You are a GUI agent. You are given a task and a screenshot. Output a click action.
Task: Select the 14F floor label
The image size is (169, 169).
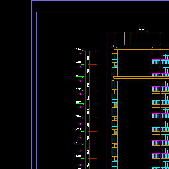coord(80,107)
